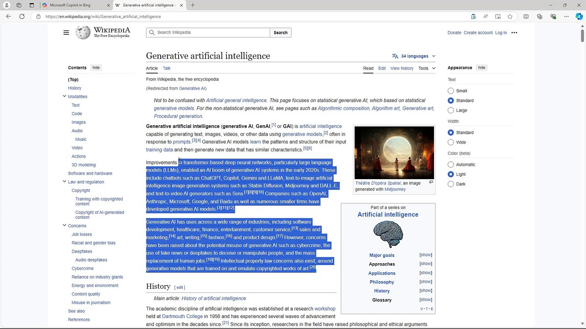
Task: Open Edge Settings and more ellipsis
Action: pyautogui.click(x=566, y=16)
